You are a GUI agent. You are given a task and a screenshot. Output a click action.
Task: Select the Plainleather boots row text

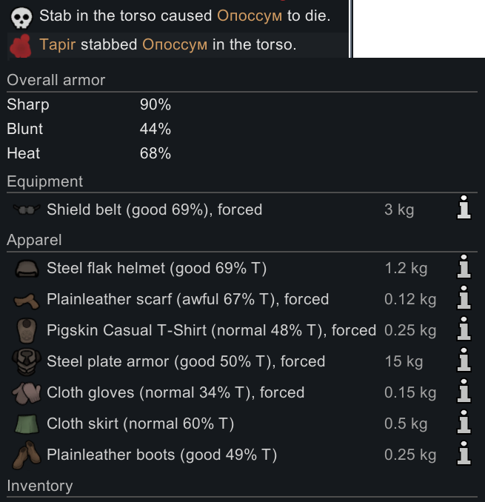tap(161, 455)
